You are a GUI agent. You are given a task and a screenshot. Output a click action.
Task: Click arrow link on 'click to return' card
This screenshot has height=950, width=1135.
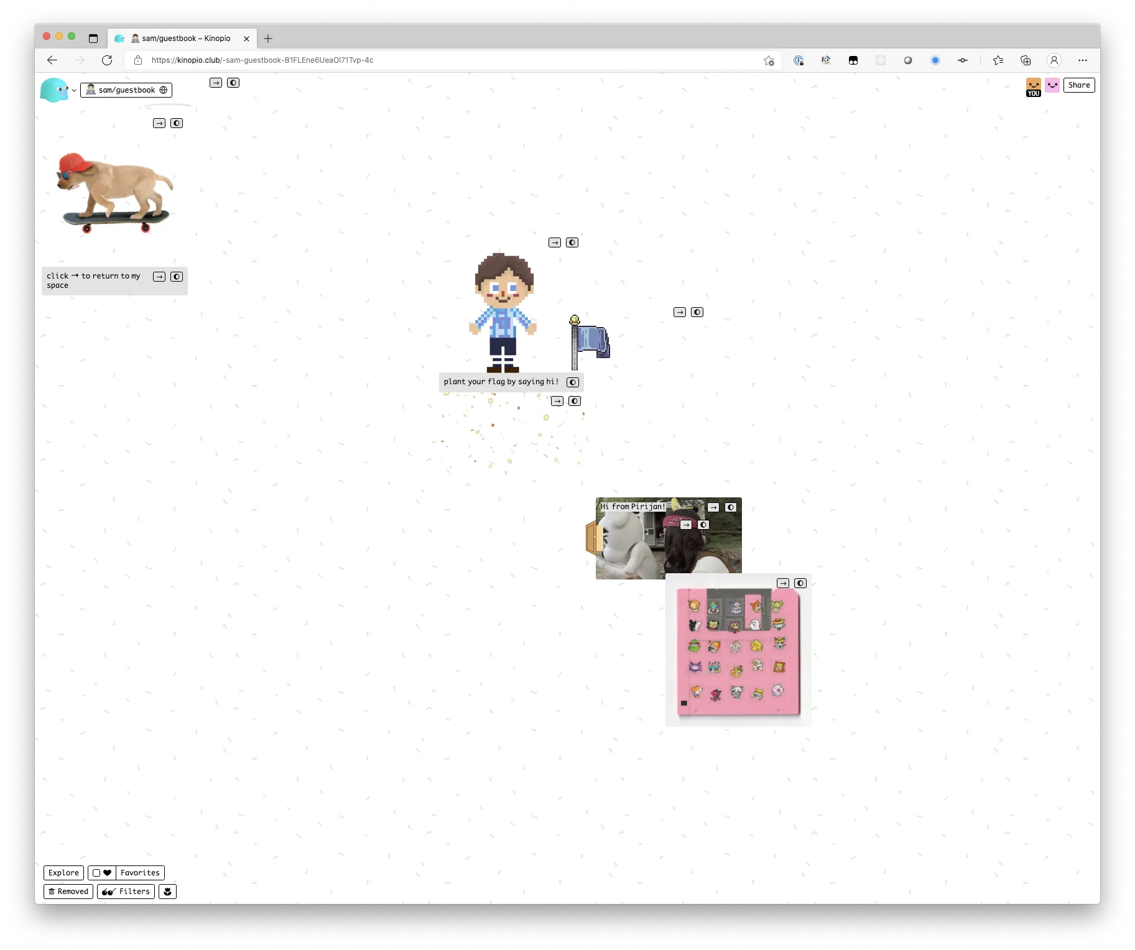[x=159, y=277]
